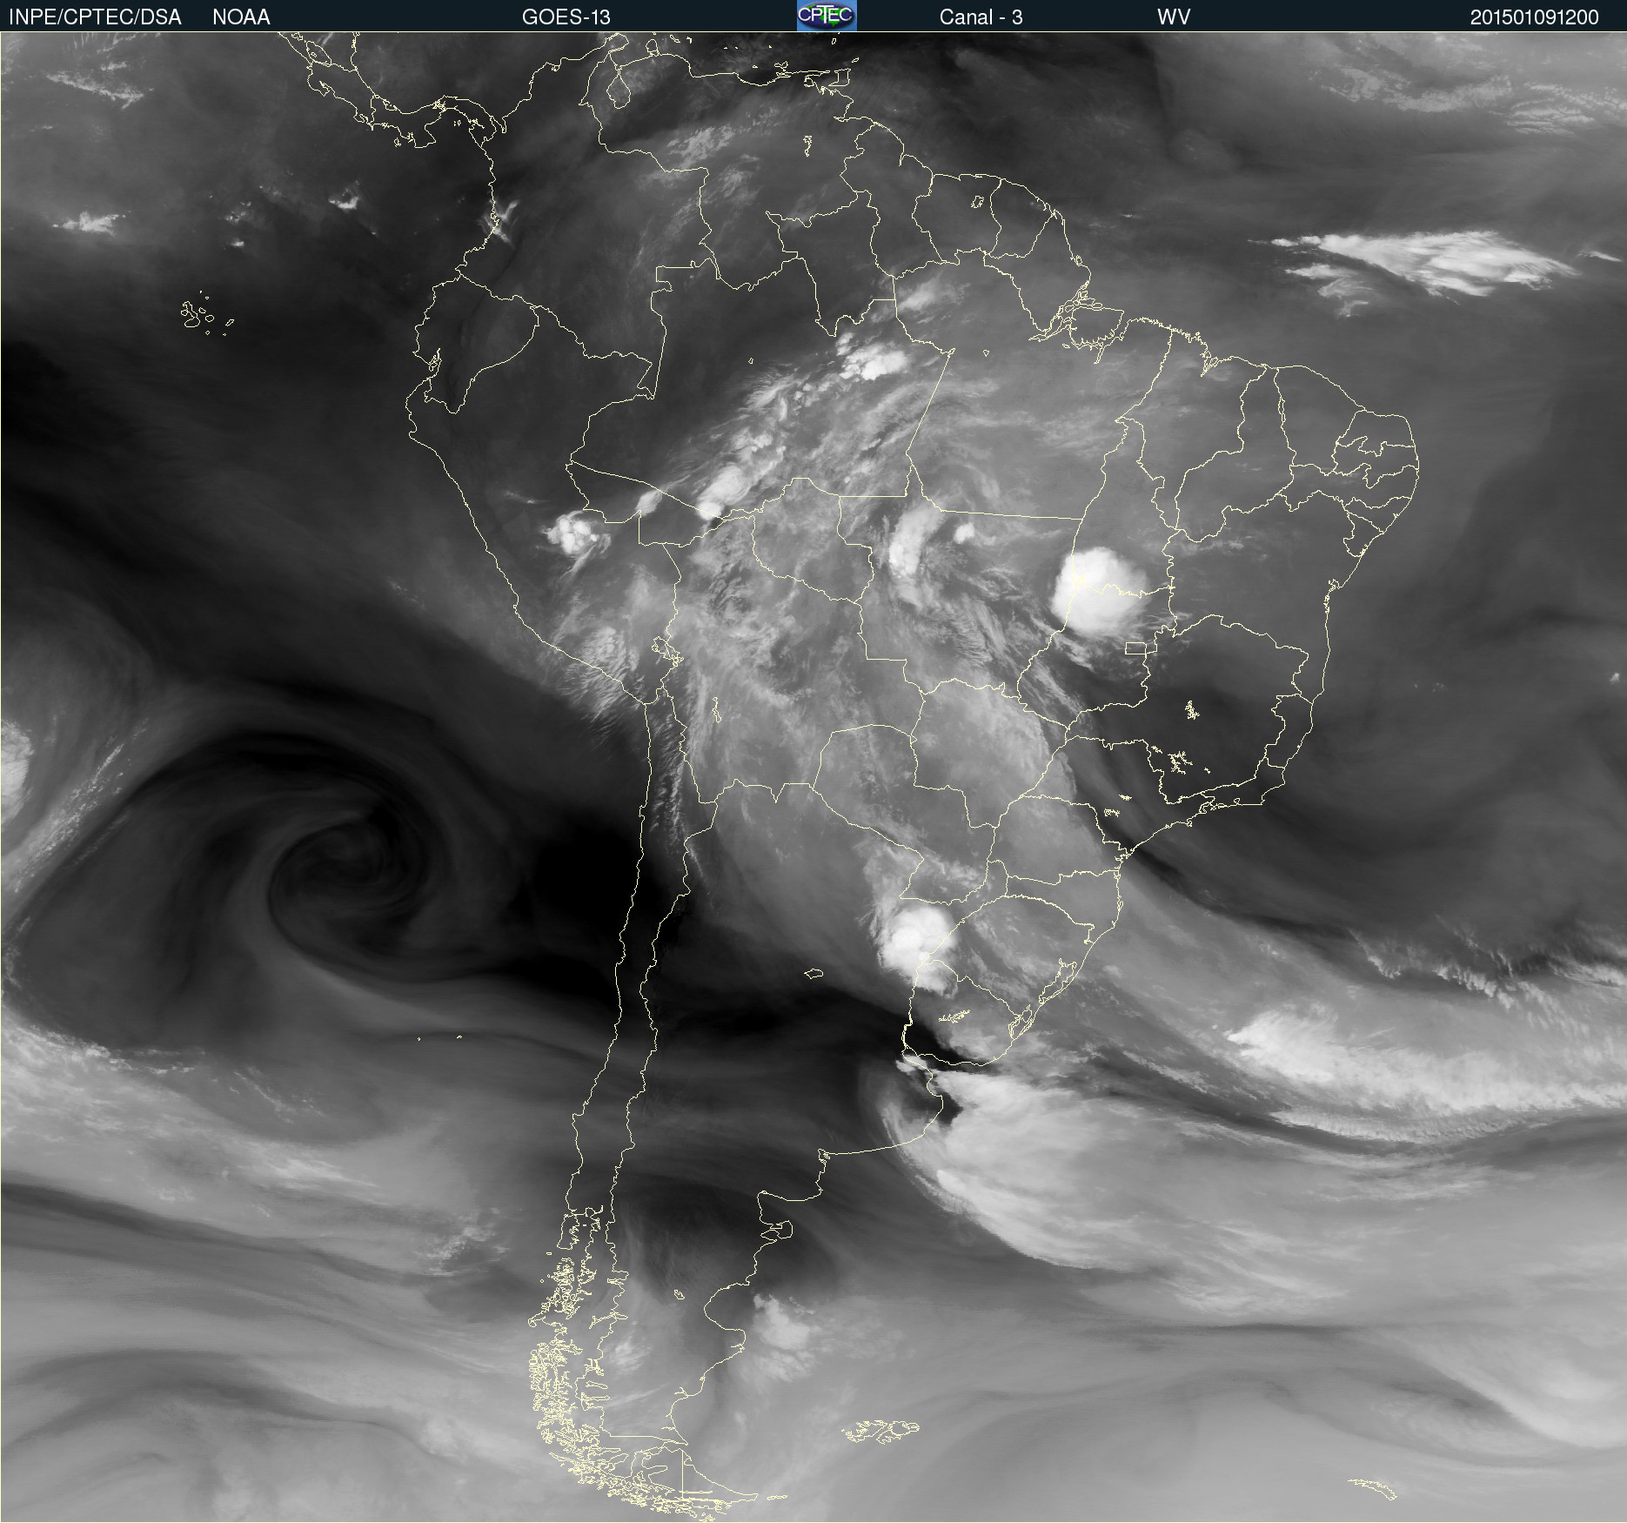
Task: Click the GOES-13 satellite label
Action: [566, 17]
